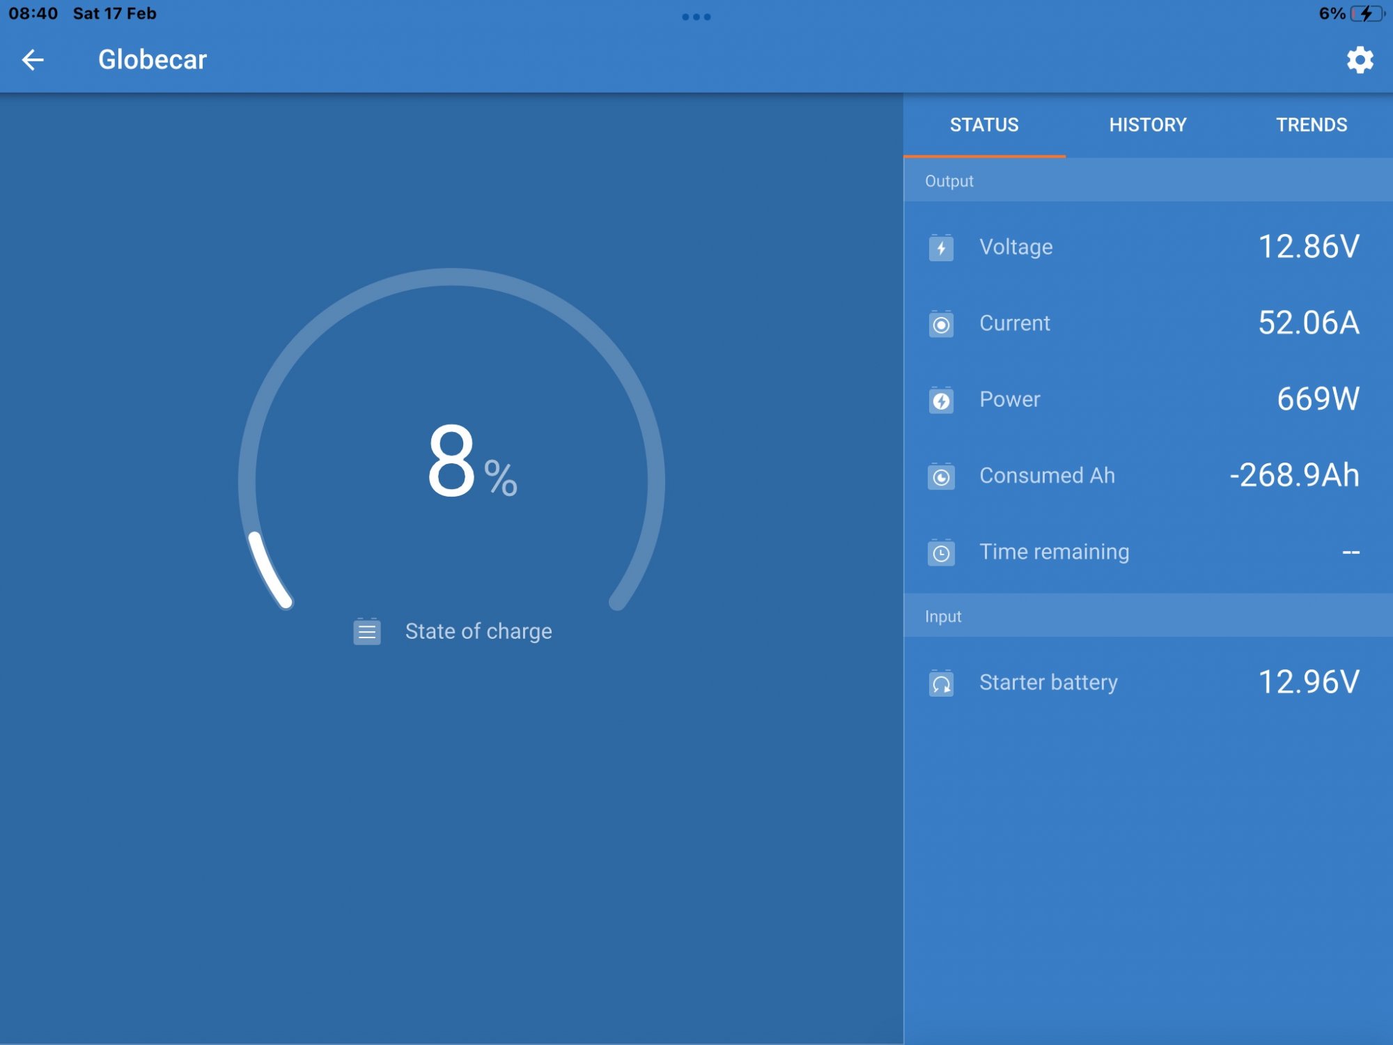Tap the 12.86V voltage value
Viewport: 1393px width, 1045px height.
(1308, 247)
